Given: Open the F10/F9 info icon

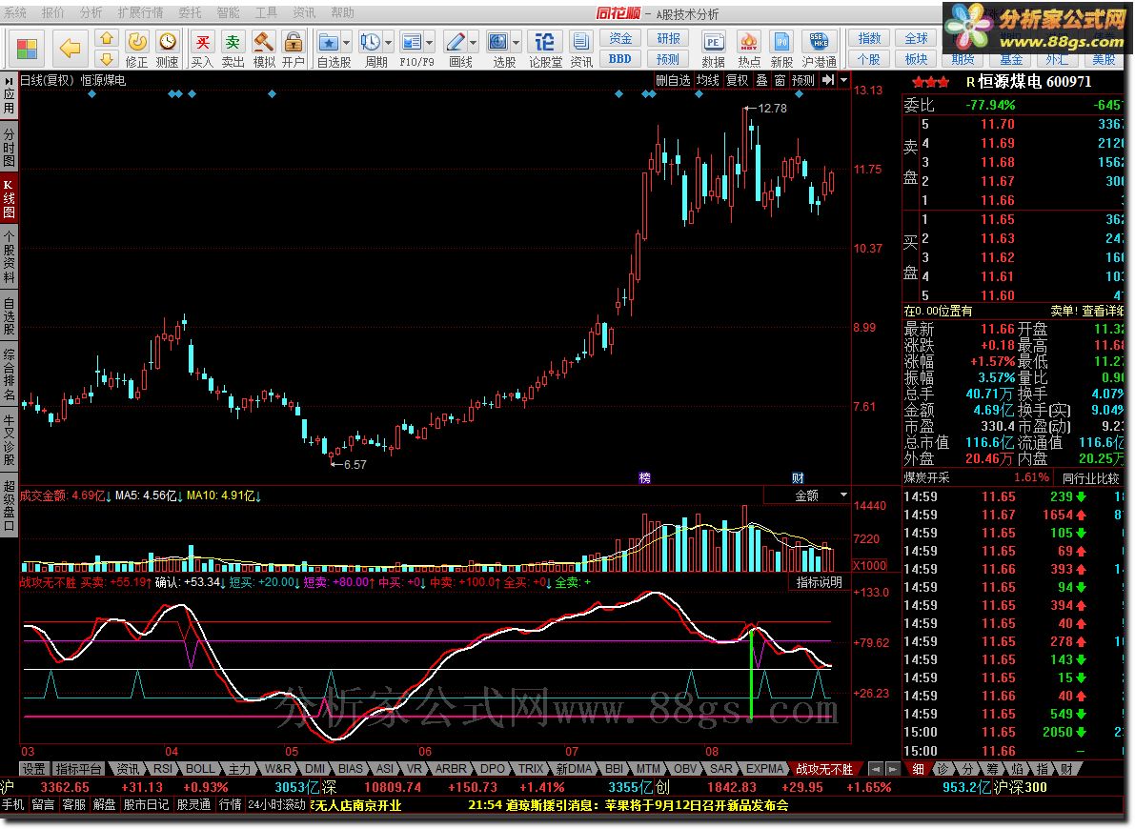Looking at the screenshot, I should (411, 42).
